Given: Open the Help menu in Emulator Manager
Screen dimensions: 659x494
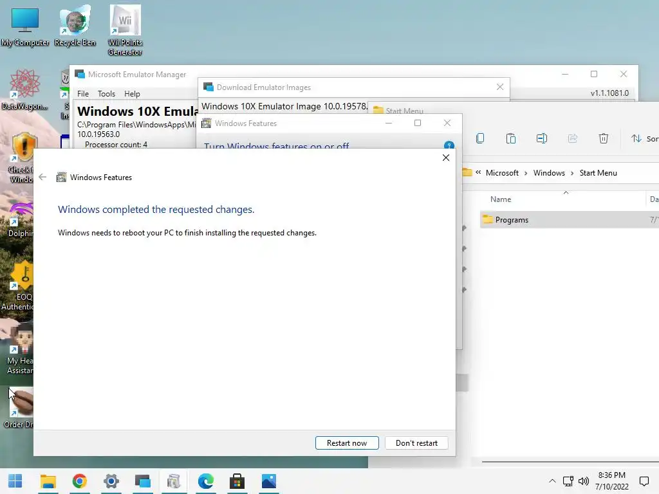Looking at the screenshot, I should pyautogui.click(x=132, y=94).
